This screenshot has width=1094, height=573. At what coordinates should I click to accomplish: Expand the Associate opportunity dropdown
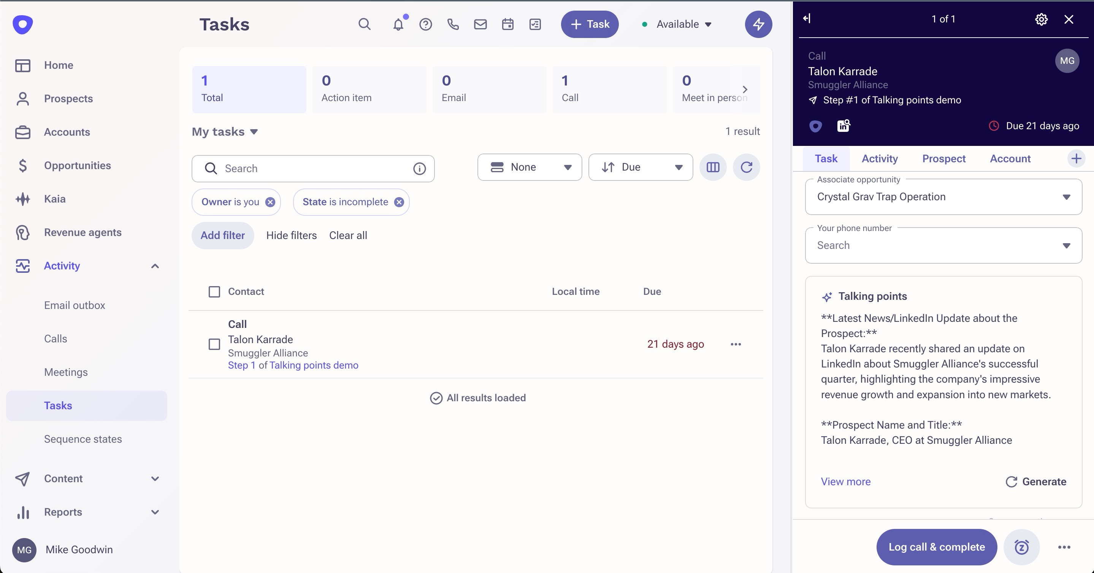pos(1066,197)
